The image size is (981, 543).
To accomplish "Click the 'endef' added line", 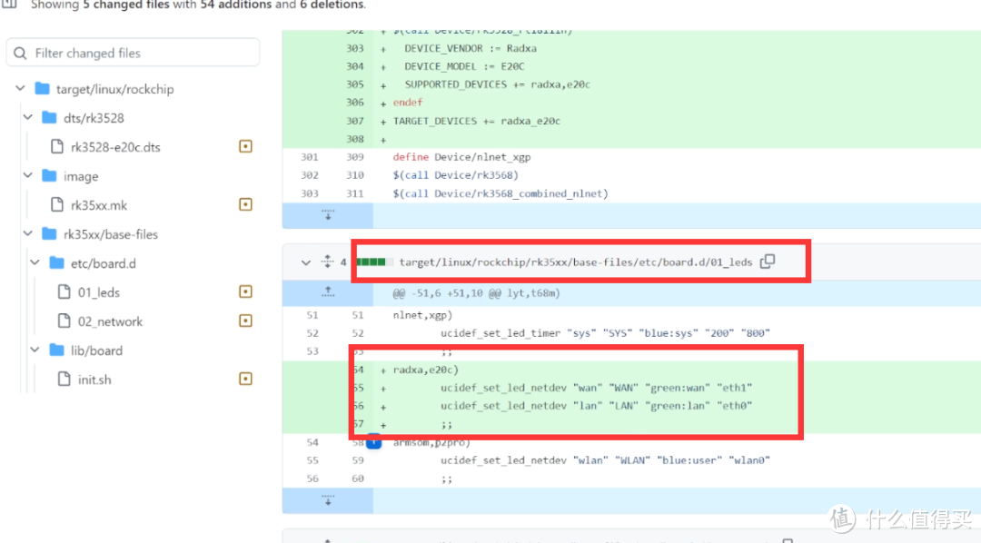I will tap(408, 103).
